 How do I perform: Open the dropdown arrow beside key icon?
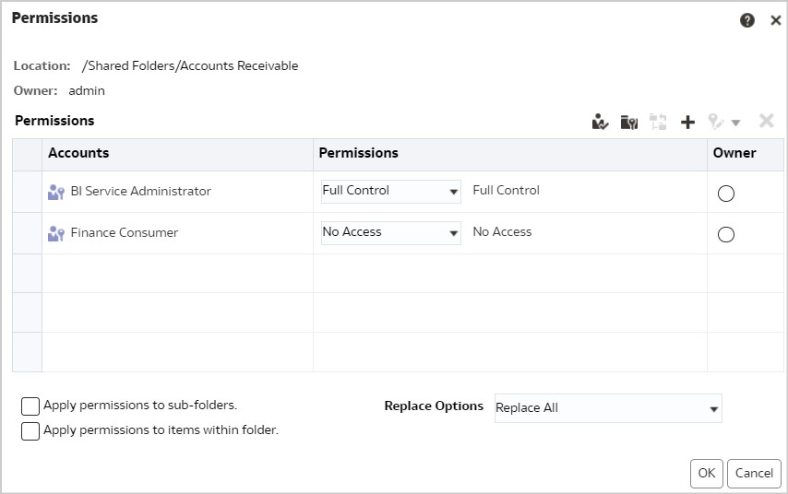735,123
